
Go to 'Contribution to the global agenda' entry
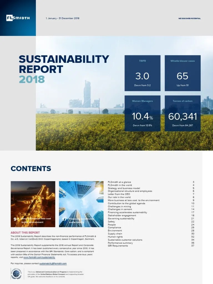click(x=126, y=203)
